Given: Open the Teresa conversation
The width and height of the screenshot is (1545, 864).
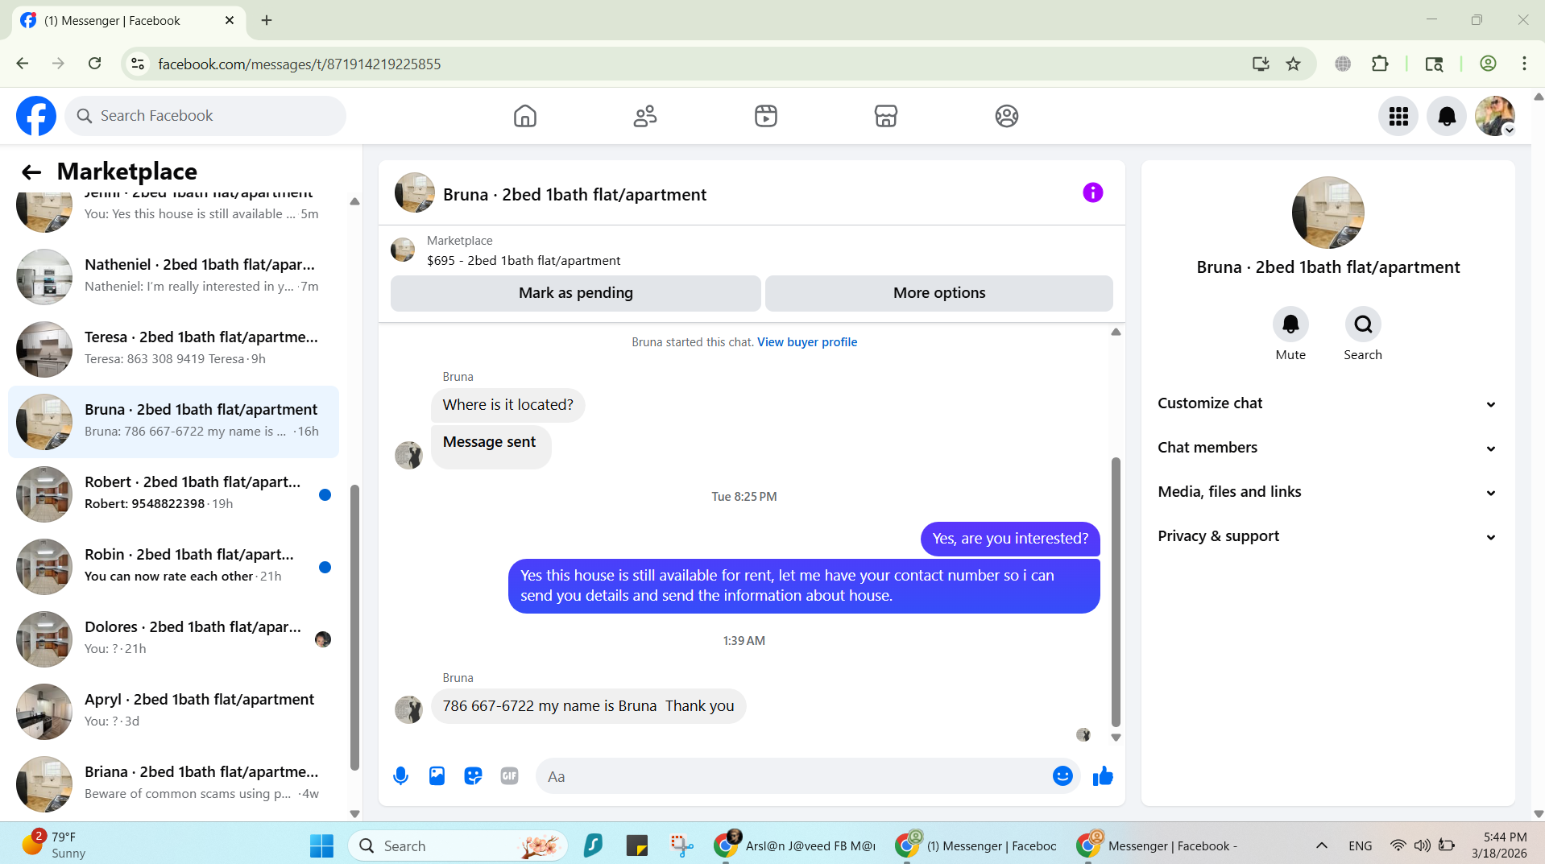Looking at the screenshot, I should [173, 349].
